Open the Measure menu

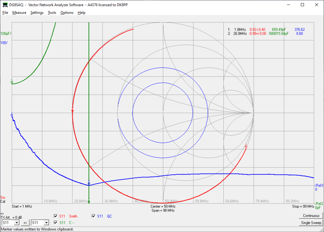pos(19,13)
